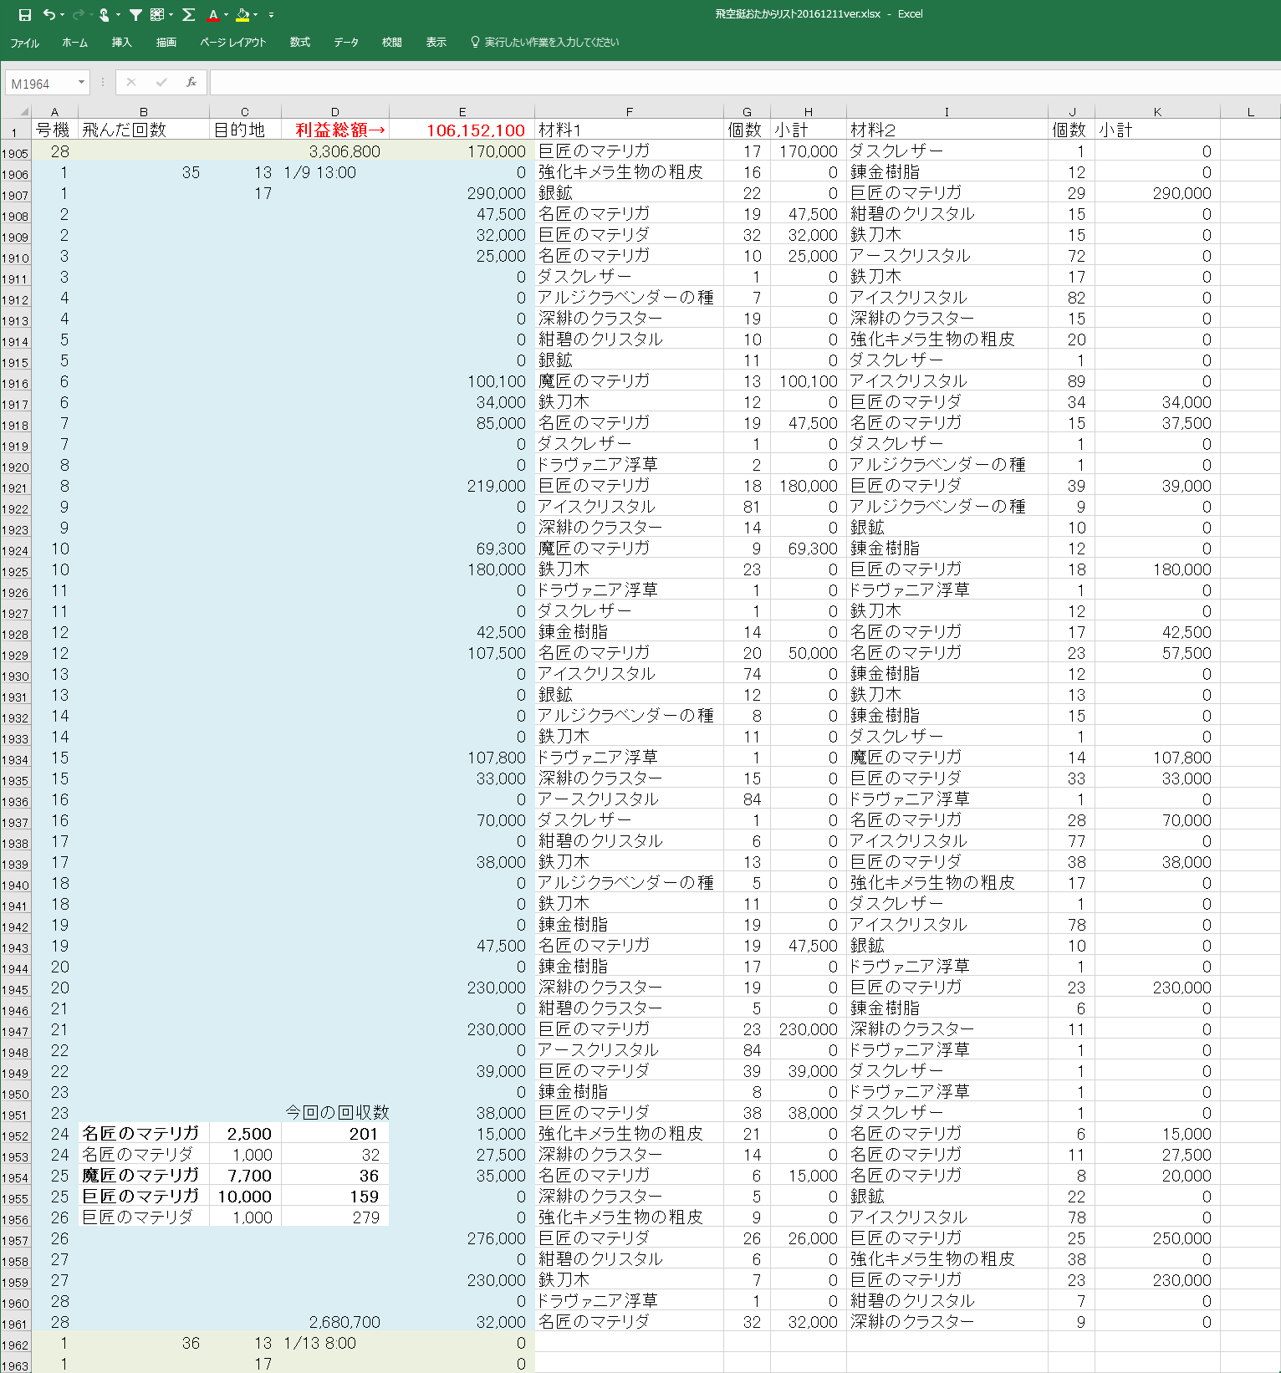The image size is (1281, 1373).
Task: Click the Undo arrow icon
Action: coord(49,14)
